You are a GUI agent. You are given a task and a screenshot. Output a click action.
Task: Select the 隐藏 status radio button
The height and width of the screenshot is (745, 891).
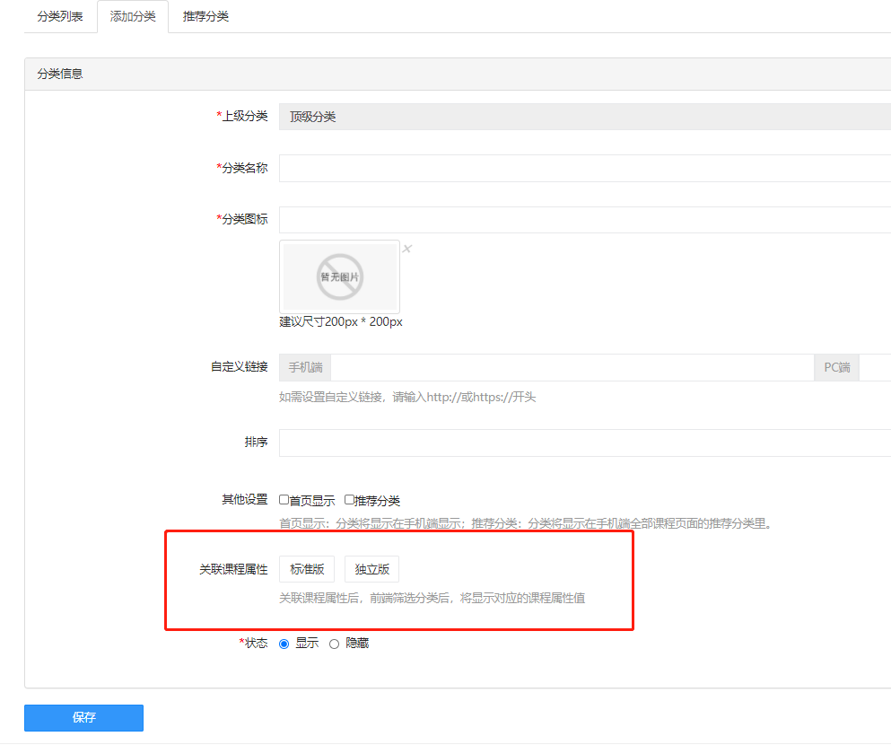click(x=334, y=644)
